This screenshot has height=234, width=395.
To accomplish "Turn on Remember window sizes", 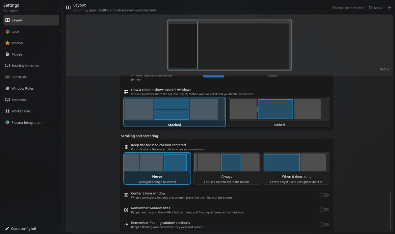I will coord(324,210).
